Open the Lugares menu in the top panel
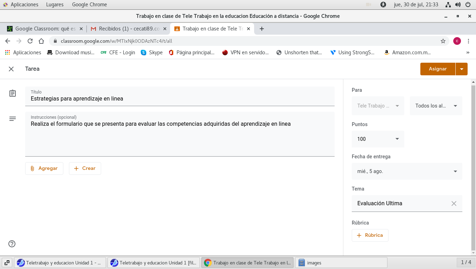Viewport: 476px width, 269px height. 55,5
